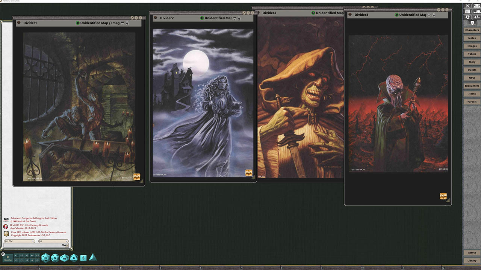Open the Story sidebar button
Image resolution: width=481 pixels, height=270 pixels.
click(472, 62)
